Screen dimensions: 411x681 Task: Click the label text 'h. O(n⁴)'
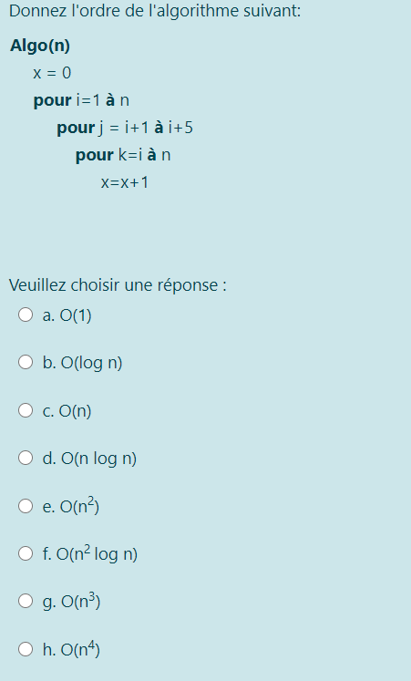tap(71, 650)
